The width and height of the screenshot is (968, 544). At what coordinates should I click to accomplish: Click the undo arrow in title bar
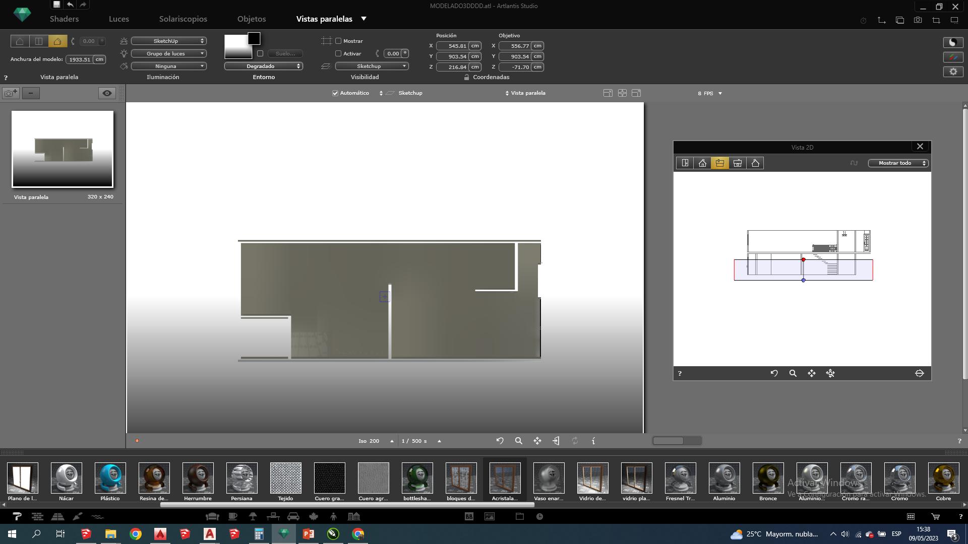(x=70, y=5)
